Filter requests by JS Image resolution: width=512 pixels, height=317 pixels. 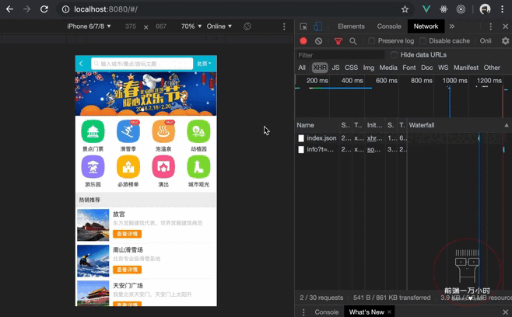tap(335, 68)
